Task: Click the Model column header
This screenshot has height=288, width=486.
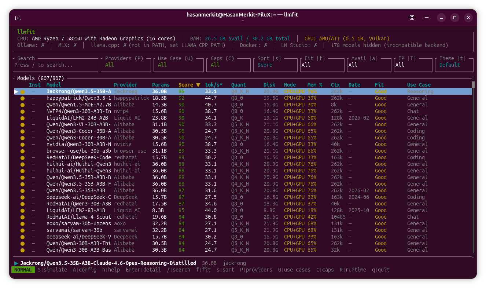Action: point(54,85)
